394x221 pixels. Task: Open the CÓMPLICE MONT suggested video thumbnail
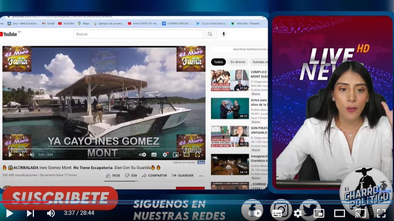click(230, 80)
